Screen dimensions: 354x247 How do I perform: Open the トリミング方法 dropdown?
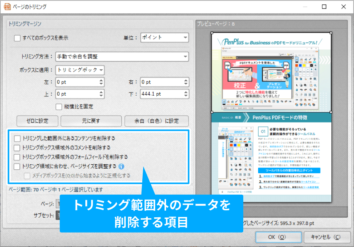click(122, 57)
